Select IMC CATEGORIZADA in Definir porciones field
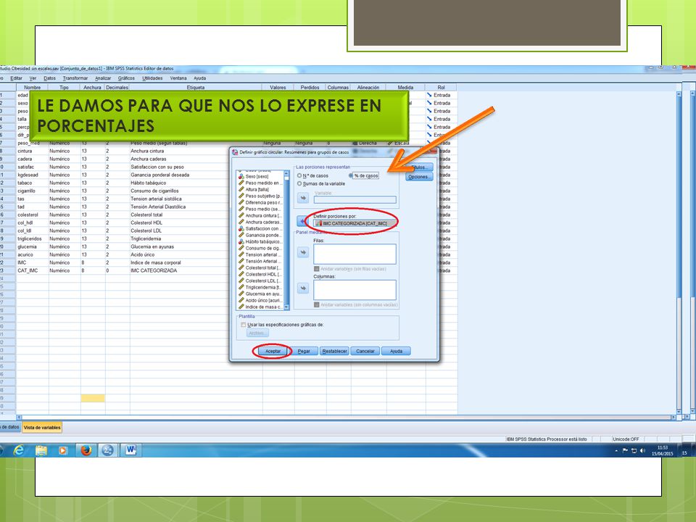696x522 pixels. (x=355, y=223)
